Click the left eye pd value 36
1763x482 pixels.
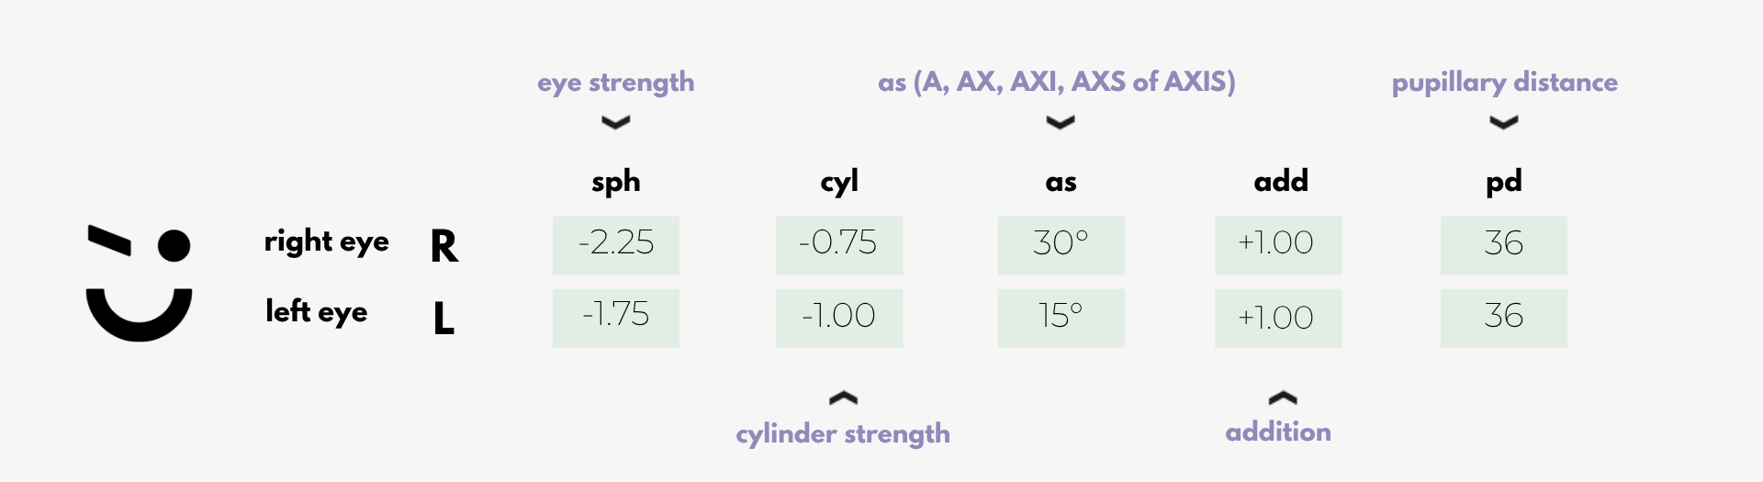coord(1503,318)
